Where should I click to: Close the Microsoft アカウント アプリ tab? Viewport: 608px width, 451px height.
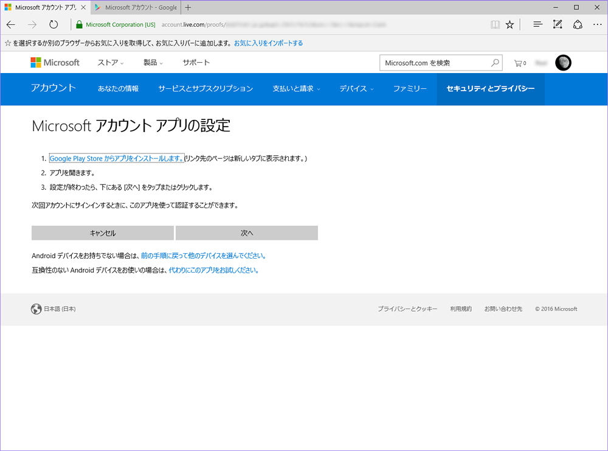coord(83,7)
